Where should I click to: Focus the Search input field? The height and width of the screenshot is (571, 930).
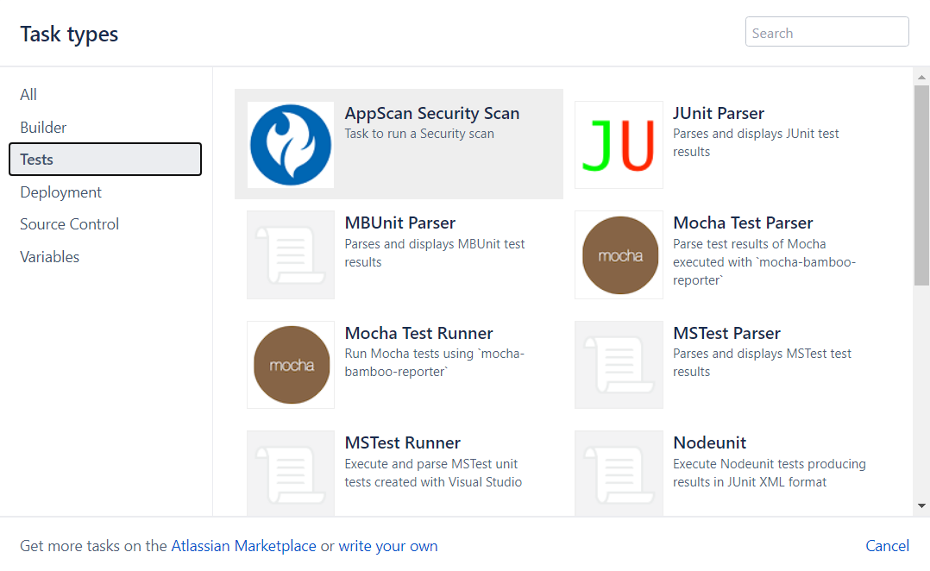(x=826, y=32)
